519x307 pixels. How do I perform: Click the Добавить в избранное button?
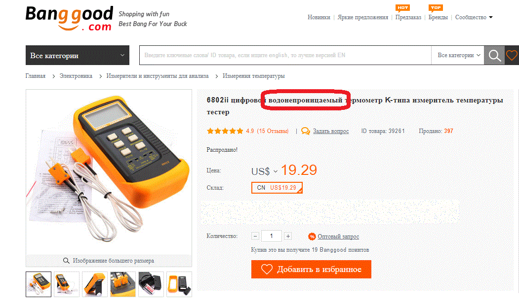(311, 270)
